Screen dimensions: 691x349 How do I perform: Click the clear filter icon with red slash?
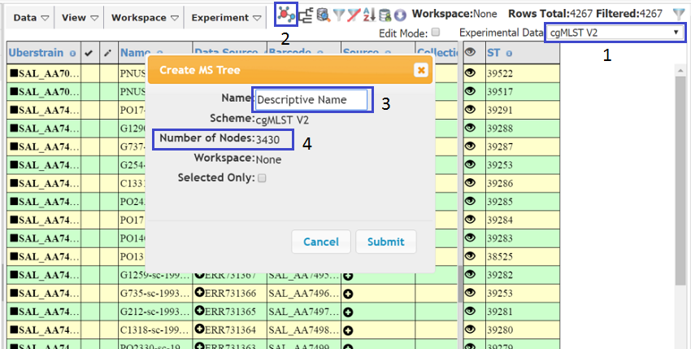(354, 15)
